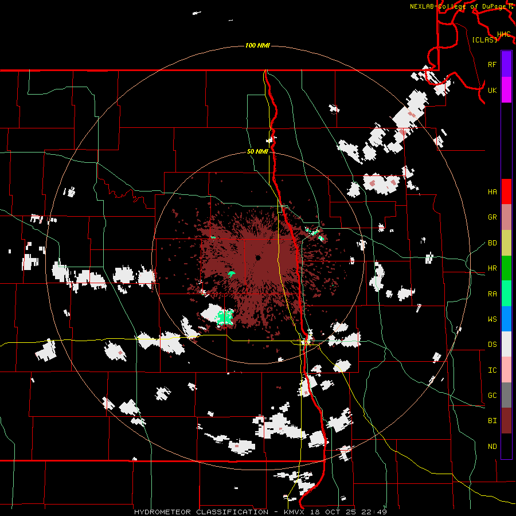Click the BI legend label

492,421
